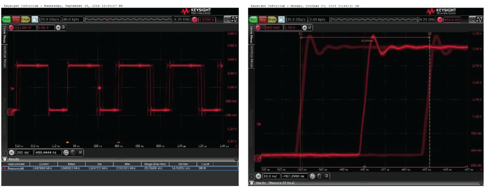Click add channel plus icon in left window

tap(58, 27)
